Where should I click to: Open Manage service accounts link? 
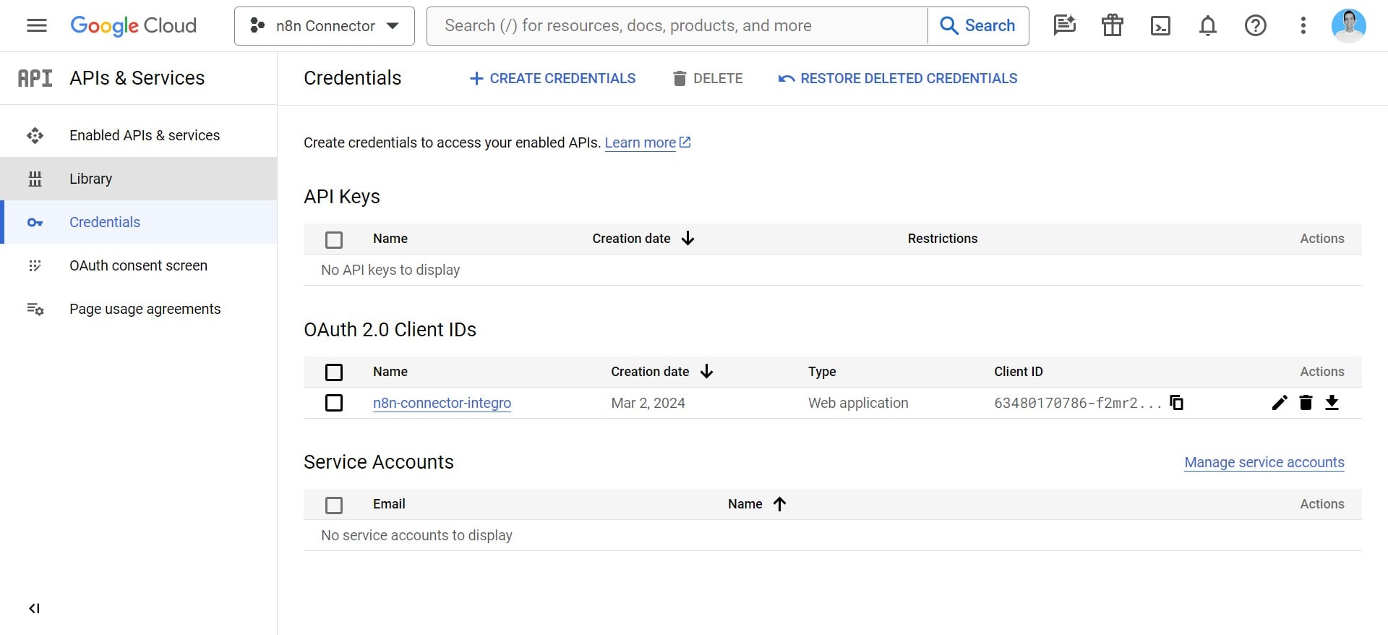(1264, 462)
